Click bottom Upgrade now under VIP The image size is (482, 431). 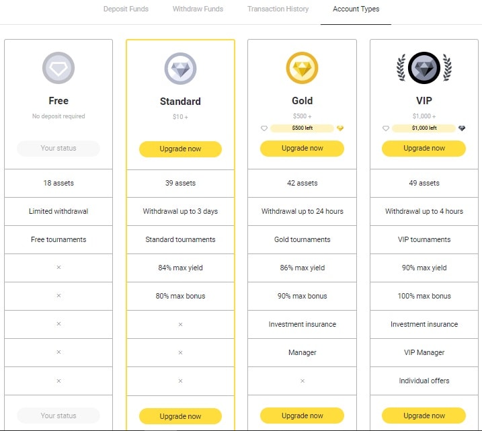click(424, 416)
